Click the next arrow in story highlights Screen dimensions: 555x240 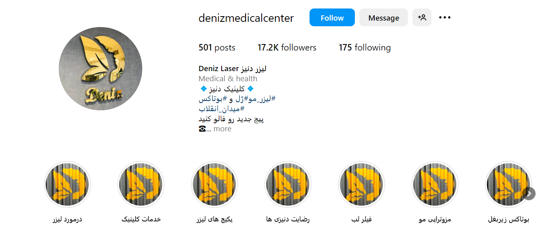[529, 194]
